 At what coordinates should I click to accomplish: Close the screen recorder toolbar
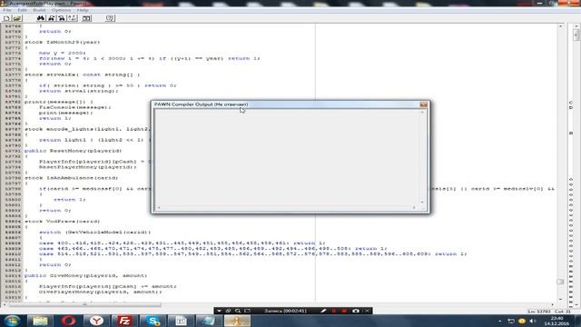(367, 311)
